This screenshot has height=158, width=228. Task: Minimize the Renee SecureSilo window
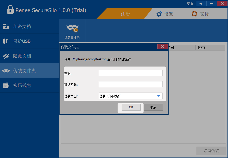(x=212, y=4)
